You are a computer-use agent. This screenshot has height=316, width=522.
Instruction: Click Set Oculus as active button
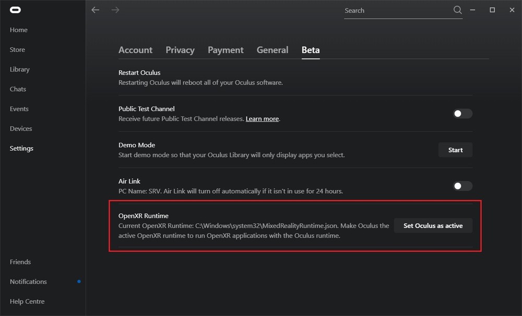click(x=433, y=226)
